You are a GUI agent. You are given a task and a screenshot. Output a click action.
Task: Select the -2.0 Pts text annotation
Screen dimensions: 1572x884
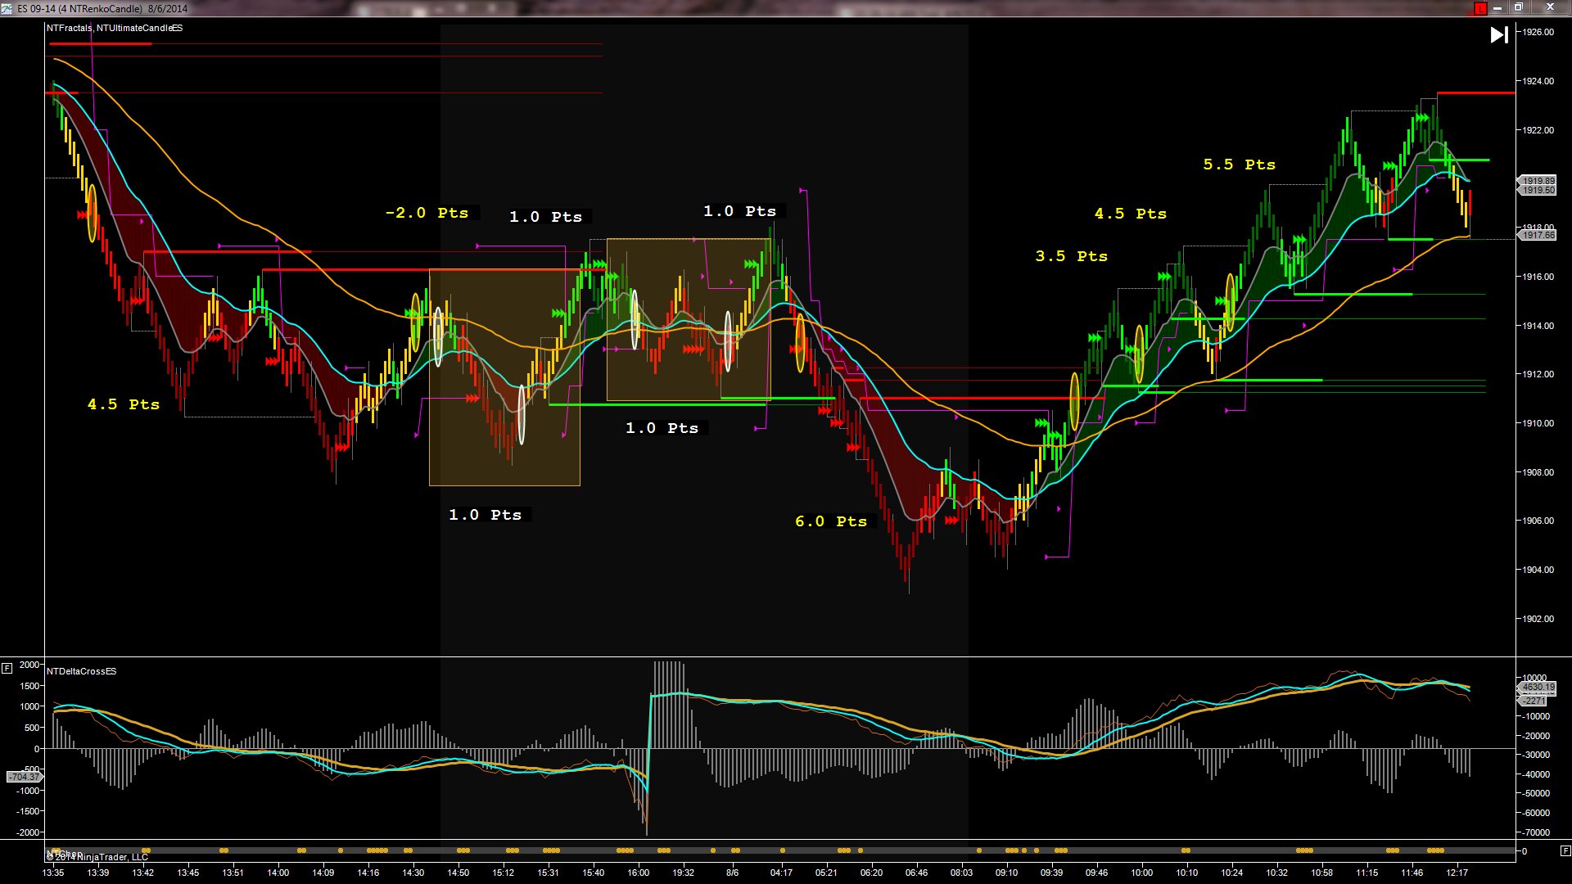(x=427, y=213)
